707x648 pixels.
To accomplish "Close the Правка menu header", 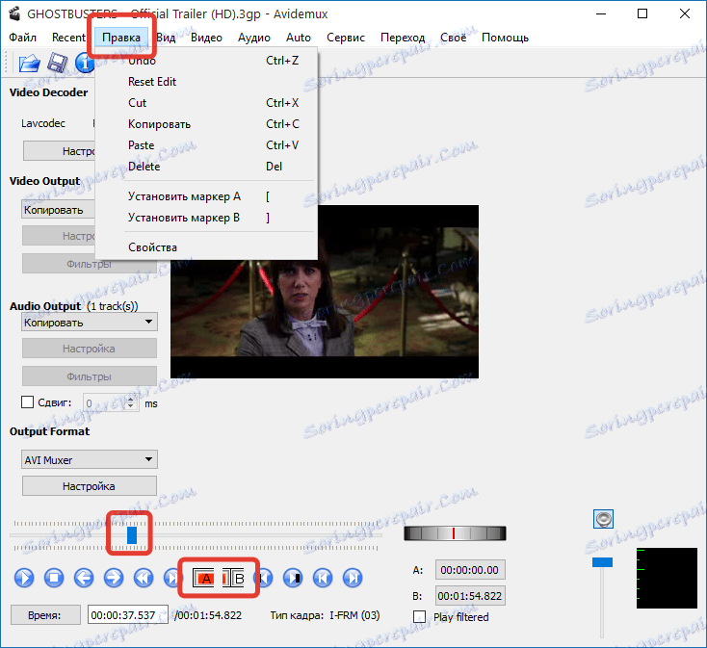I will 121,38.
